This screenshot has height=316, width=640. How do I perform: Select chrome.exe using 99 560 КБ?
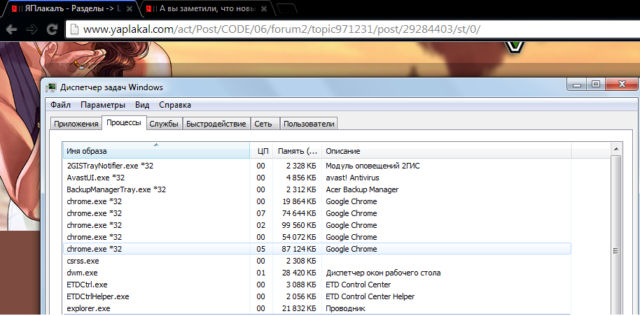click(317, 225)
